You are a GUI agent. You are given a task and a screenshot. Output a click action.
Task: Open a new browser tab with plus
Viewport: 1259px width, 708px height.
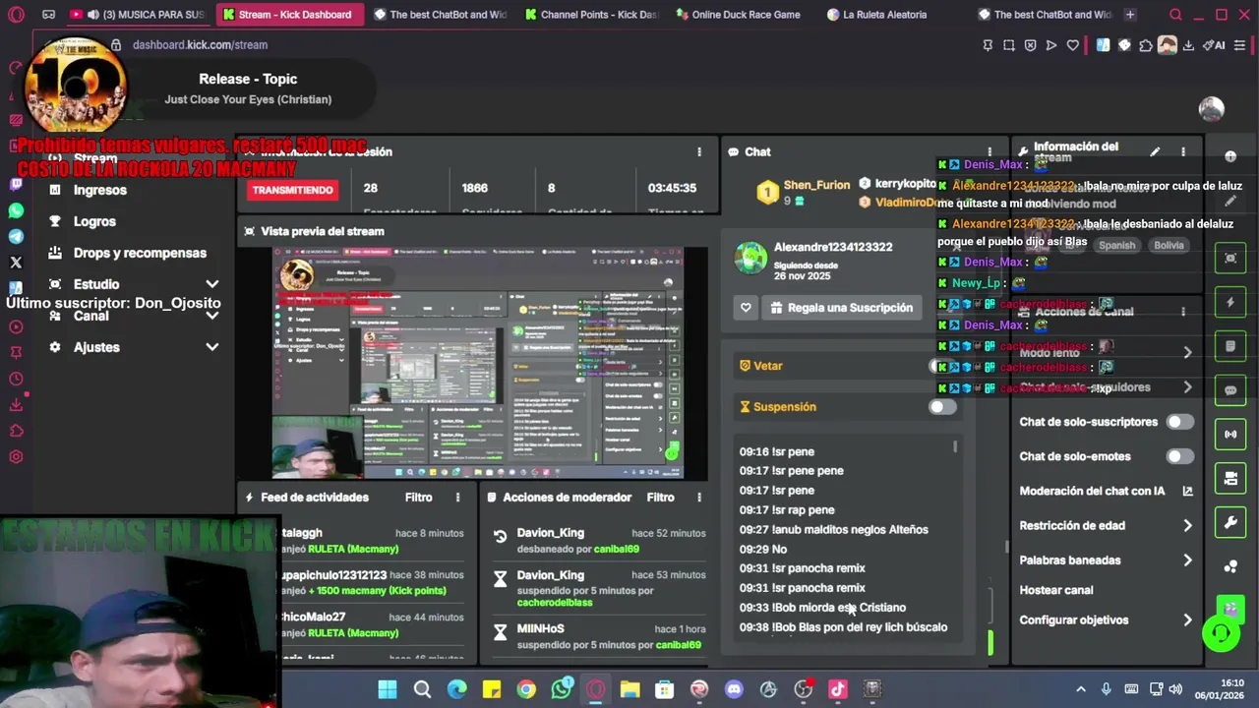point(1130,15)
